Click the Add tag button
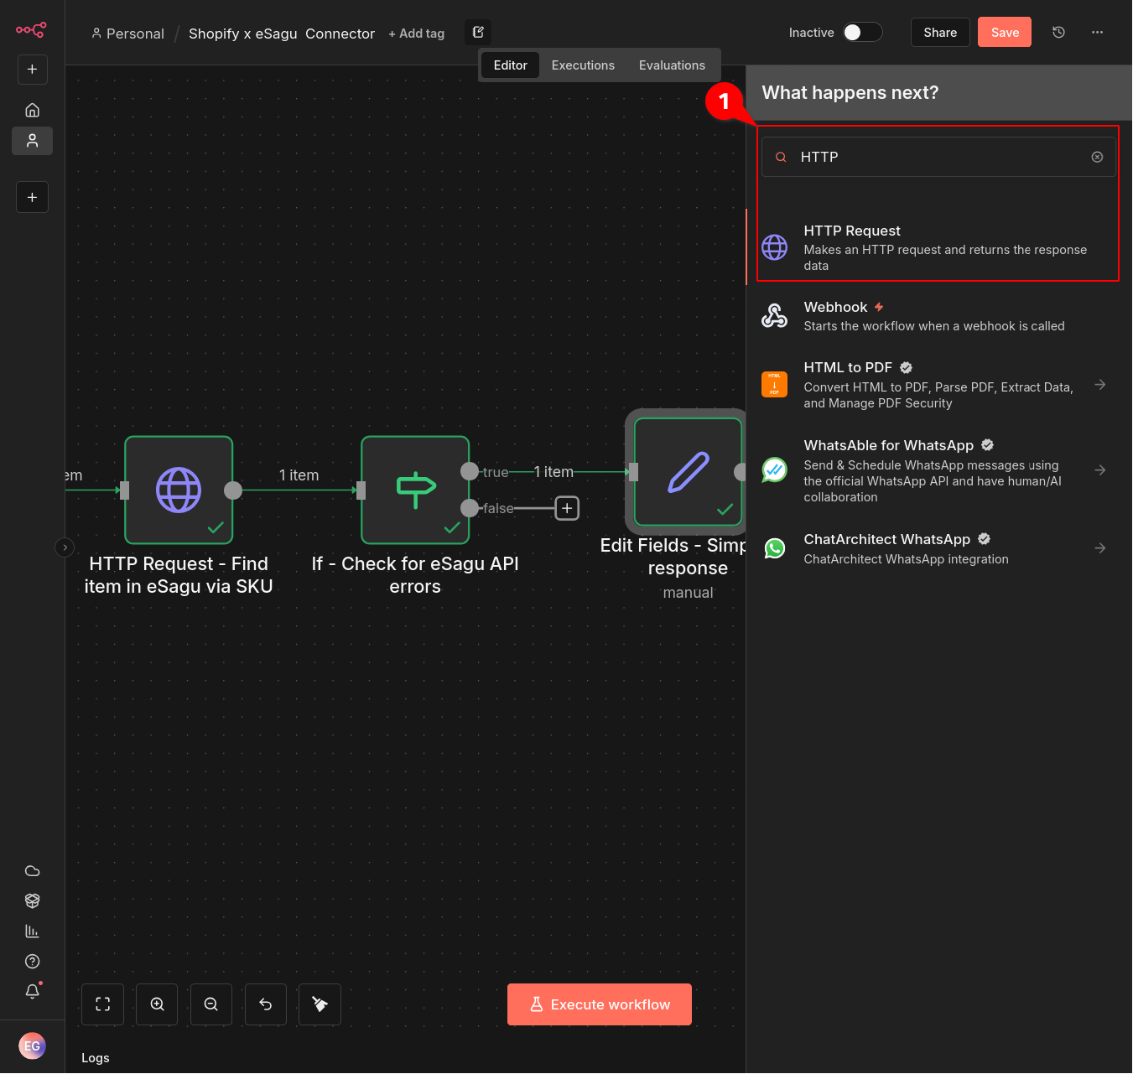1133x1074 pixels. click(x=416, y=34)
